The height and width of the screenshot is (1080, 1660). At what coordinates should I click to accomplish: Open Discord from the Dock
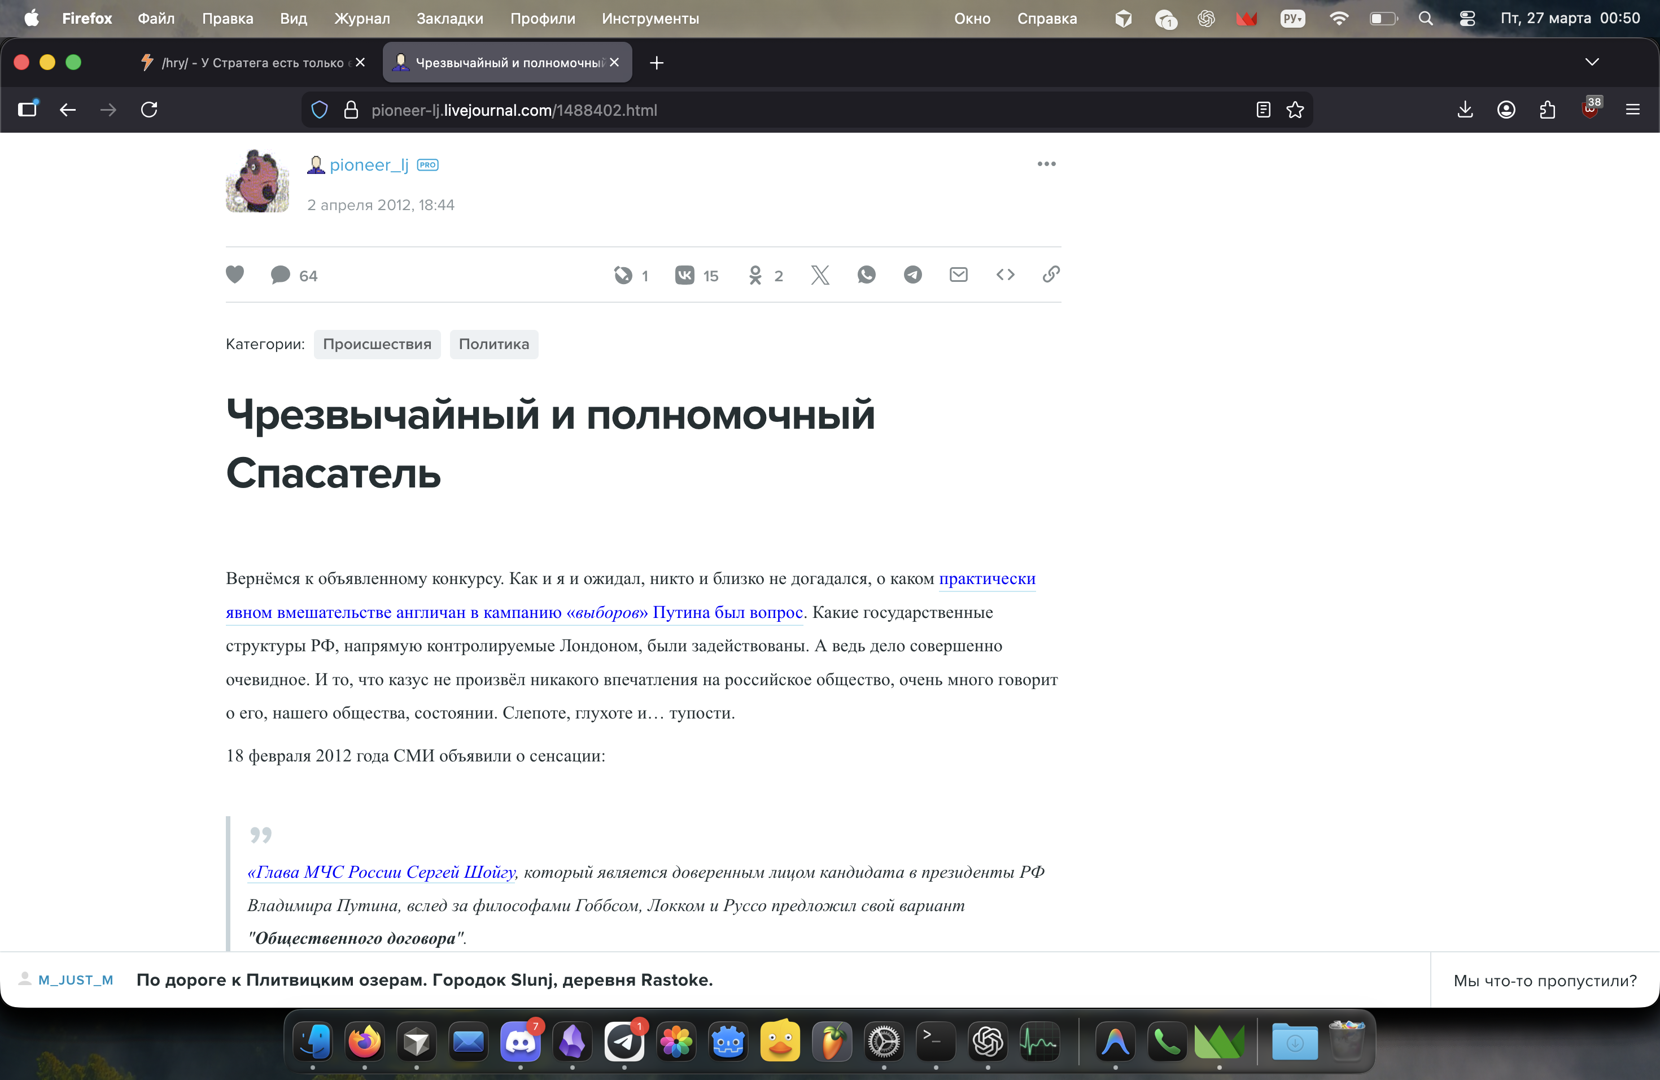521,1042
